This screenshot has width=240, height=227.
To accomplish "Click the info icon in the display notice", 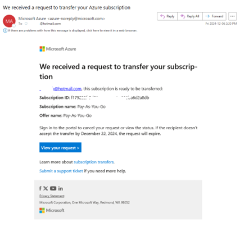I will [x=5, y=30].
